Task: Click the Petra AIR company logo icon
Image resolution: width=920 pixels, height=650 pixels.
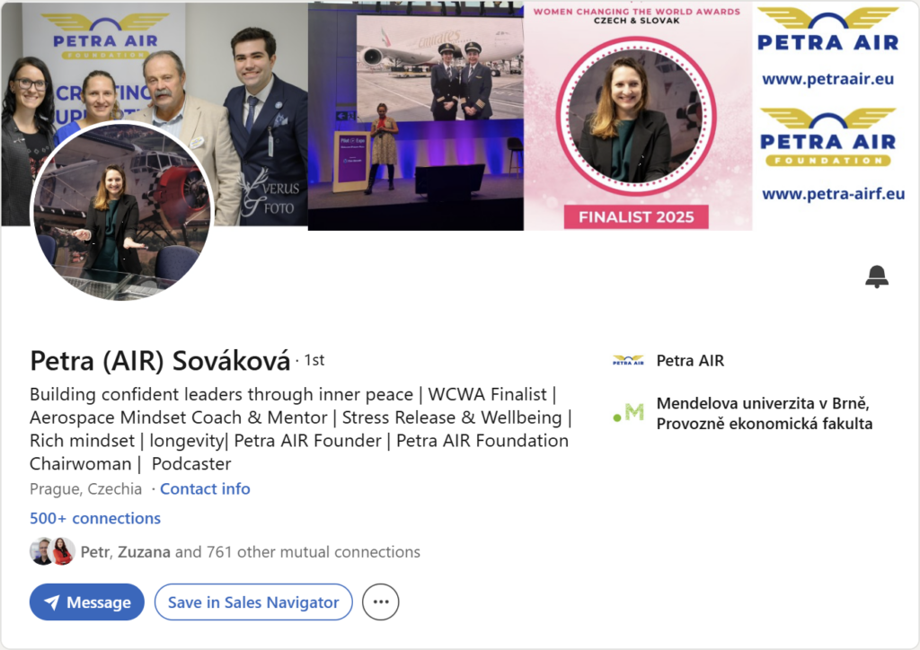Action: pyautogui.click(x=628, y=360)
